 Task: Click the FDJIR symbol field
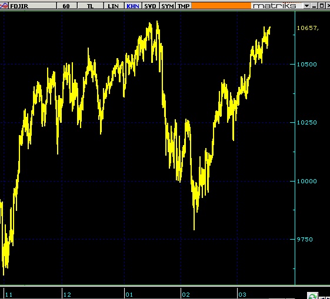pos(32,6)
